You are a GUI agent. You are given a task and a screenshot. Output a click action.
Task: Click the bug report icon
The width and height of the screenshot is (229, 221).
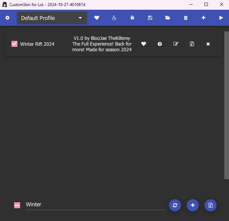click(x=132, y=18)
